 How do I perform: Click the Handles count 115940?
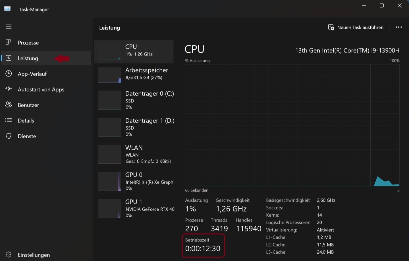click(x=249, y=229)
